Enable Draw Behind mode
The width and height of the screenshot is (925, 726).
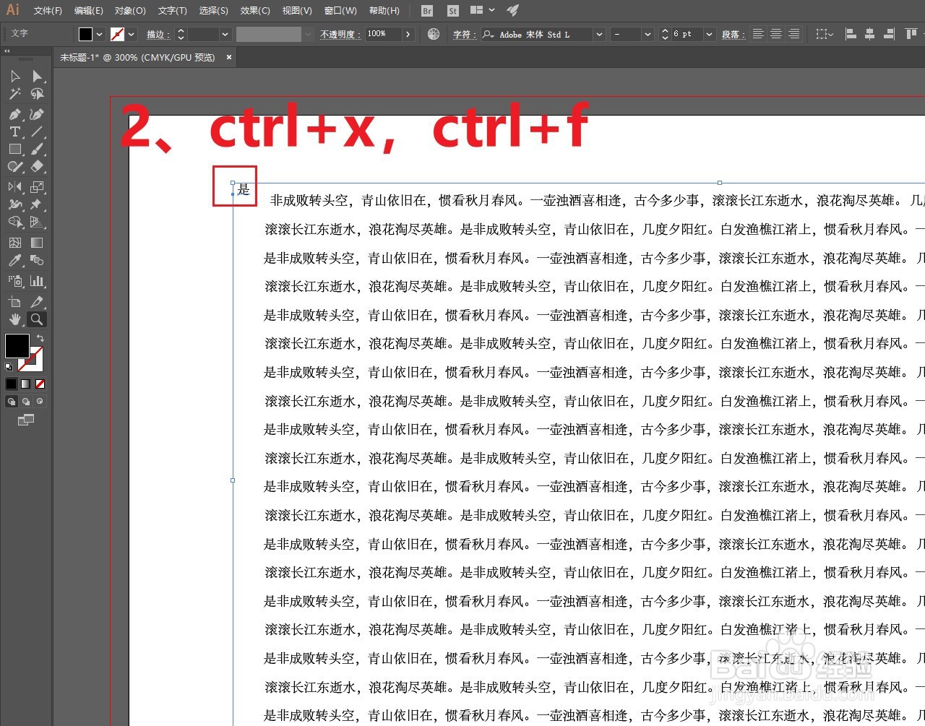point(26,401)
